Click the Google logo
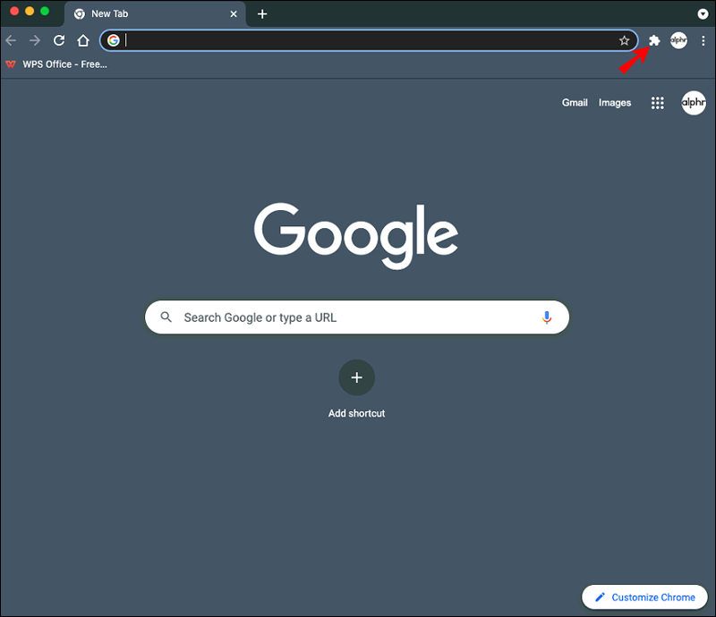Image resolution: width=716 pixels, height=617 pixels. click(356, 235)
